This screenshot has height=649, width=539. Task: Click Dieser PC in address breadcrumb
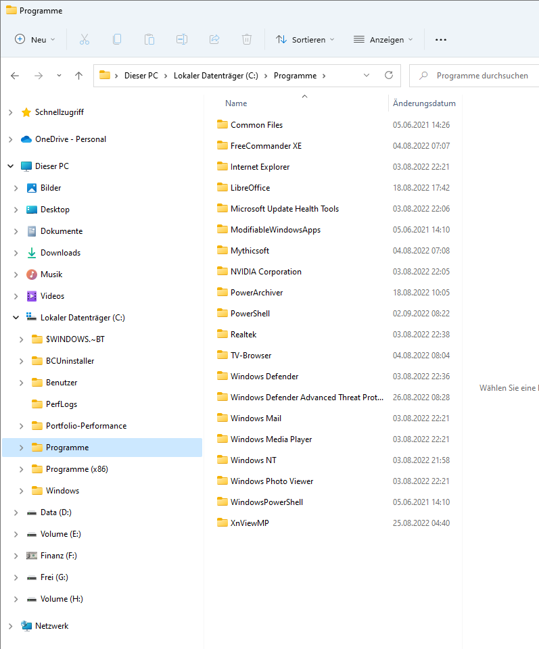141,76
